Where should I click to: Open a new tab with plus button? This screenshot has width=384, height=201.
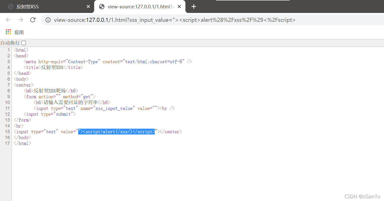click(194, 7)
